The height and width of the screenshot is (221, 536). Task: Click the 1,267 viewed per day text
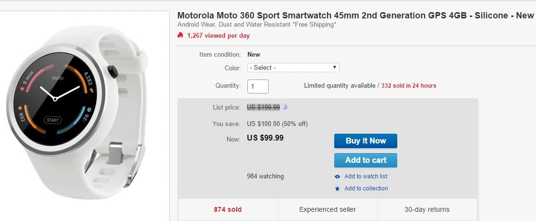coord(218,35)
